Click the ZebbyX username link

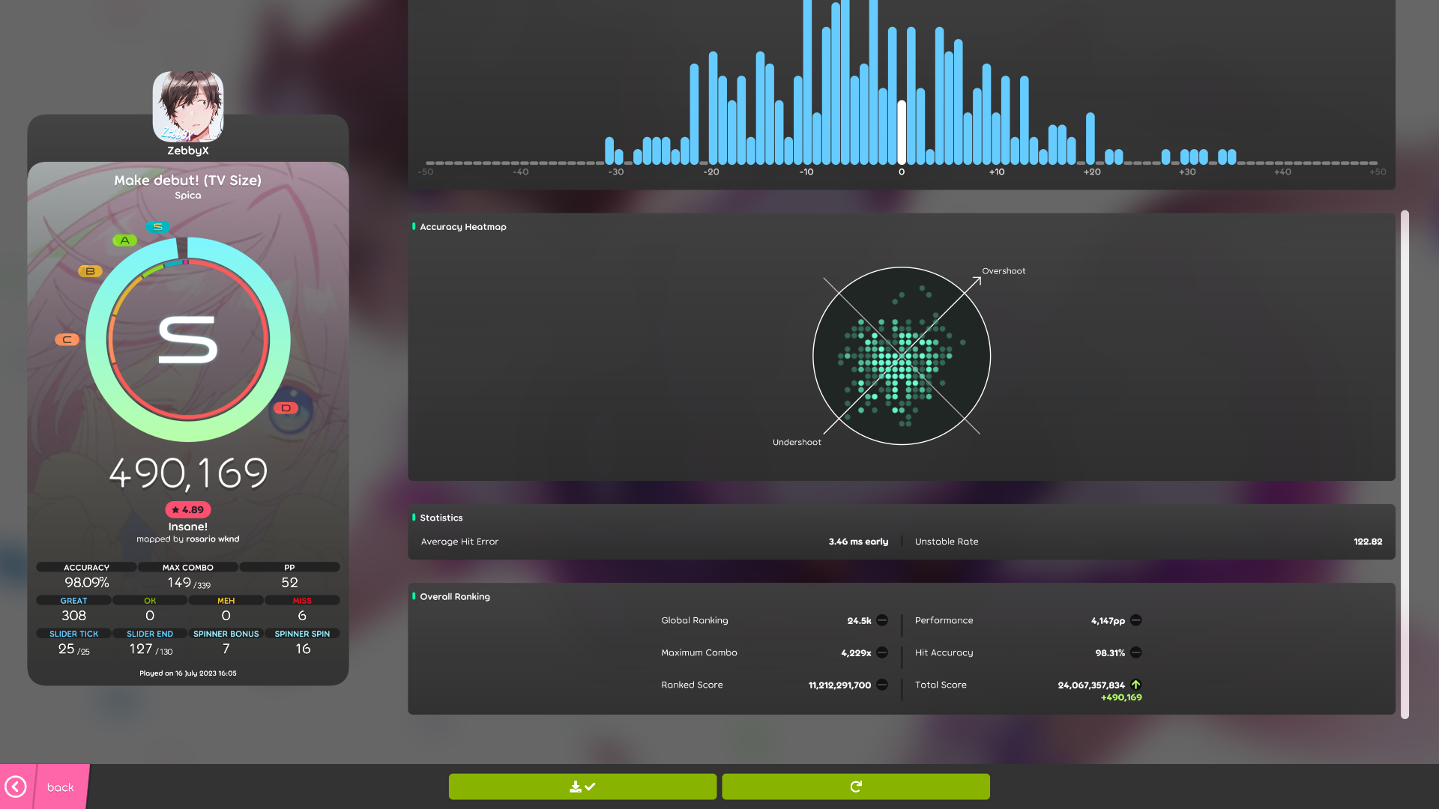[x=188, y=151]
